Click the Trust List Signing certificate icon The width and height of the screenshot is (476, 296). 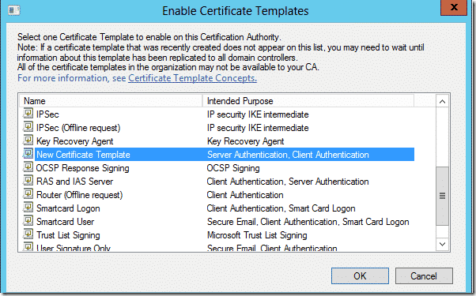pyautogui.click(x=28, y=234)
